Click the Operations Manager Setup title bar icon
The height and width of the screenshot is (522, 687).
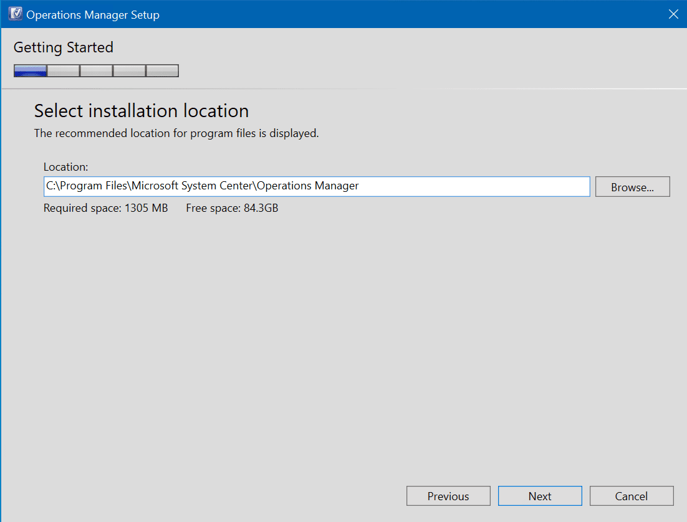[15, 13]
